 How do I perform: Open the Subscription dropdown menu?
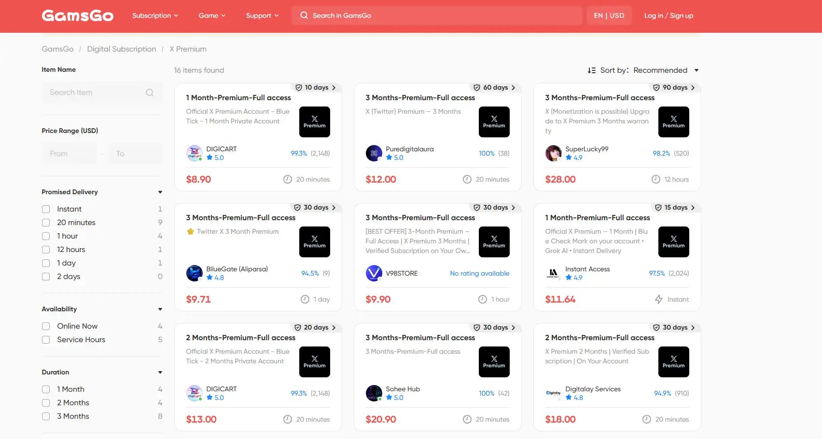tap(155, 15)
